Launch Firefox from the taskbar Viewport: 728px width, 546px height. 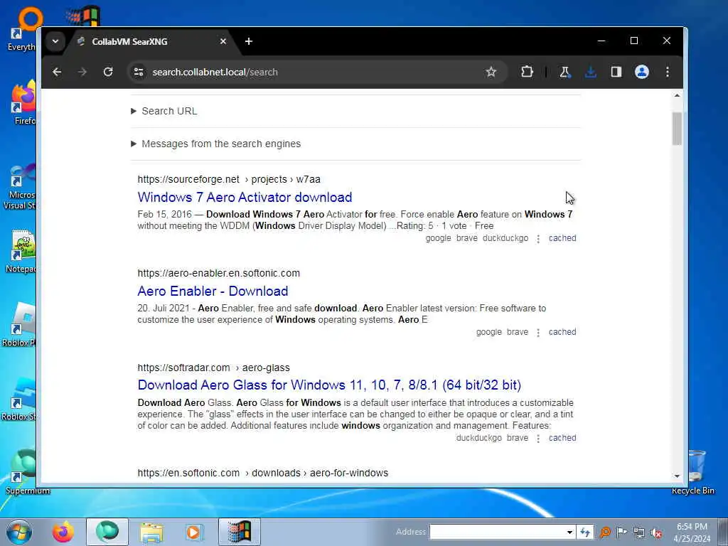63,532
